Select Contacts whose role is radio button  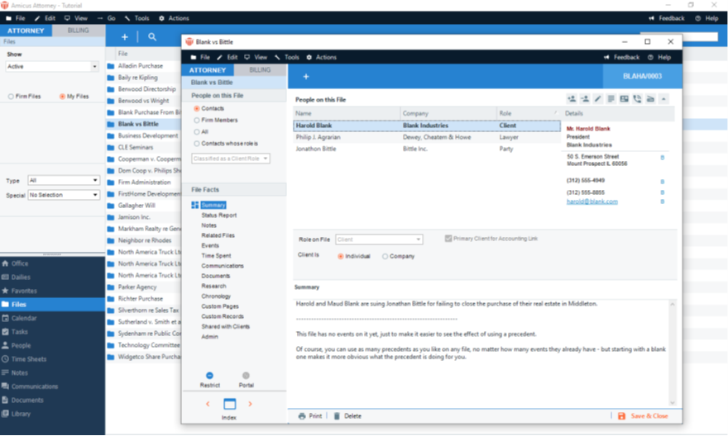(196, 144)
